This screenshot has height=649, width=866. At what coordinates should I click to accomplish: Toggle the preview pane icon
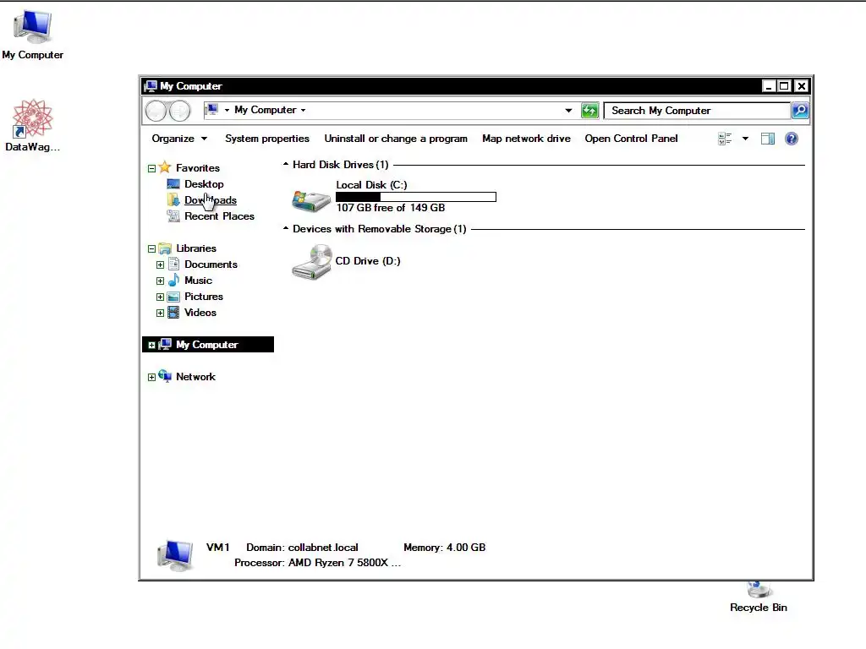click(x=768, y=139)
